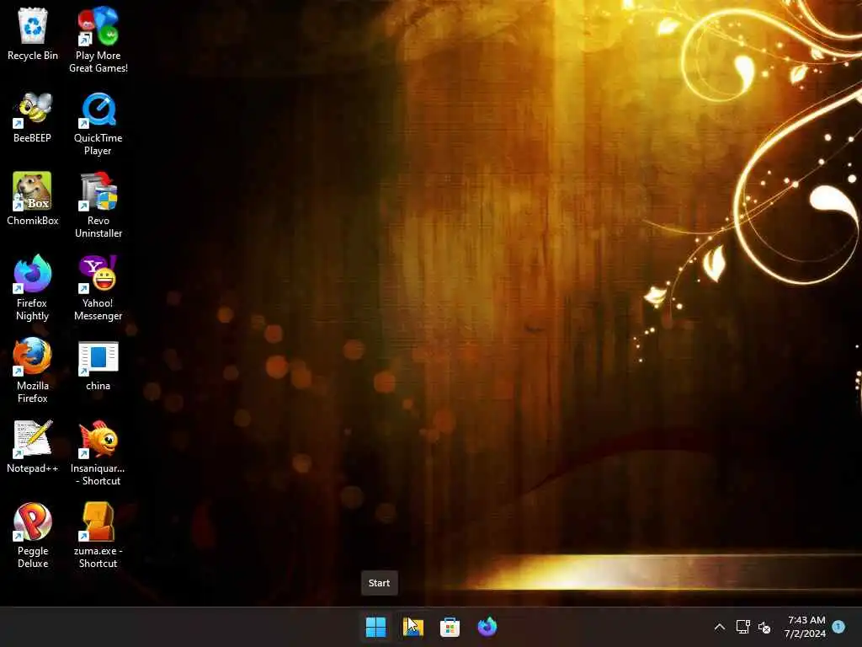Open network status in the system tray
This screenshot has width=862, height=647.
click(742, 627)
